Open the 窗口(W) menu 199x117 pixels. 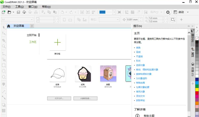tap(33, 7)
